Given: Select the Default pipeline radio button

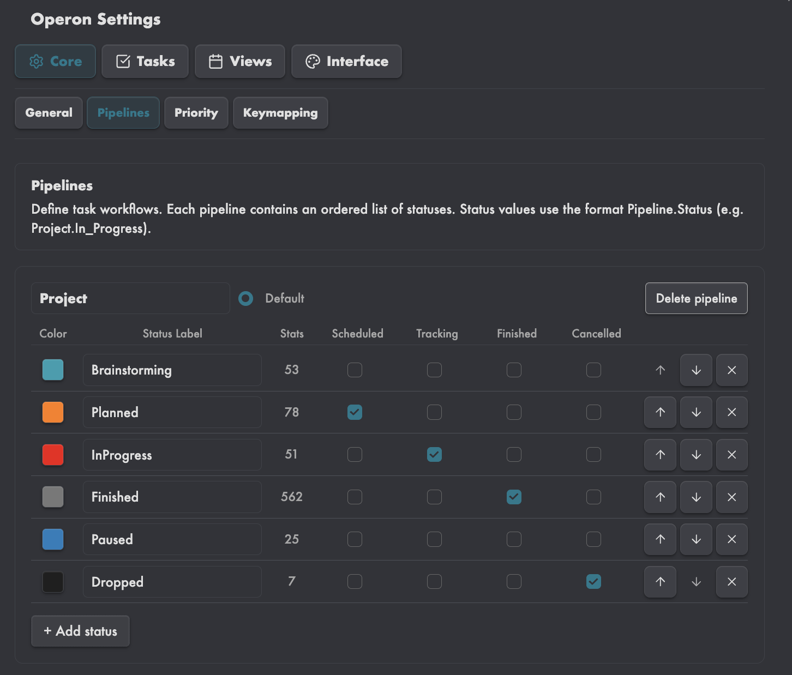Looking at the screenshot, I should (x=246, y=298).
